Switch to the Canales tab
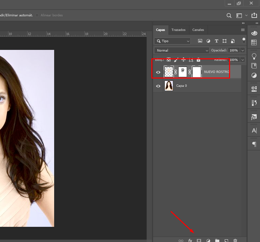Screen dimensions: 260x242 [x=198, y=30]
